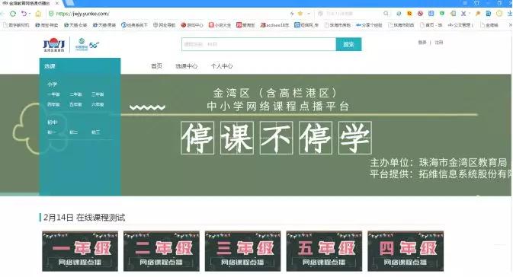This screenshot has height=277, width=513.
Task: Click the red ad-block extension icon
Action: pos(421,14)
